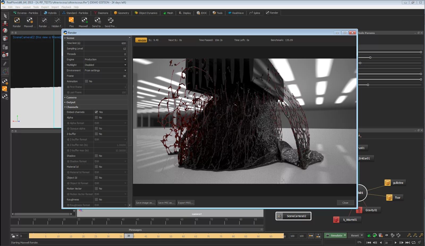
Task: Switch to the RealWave tab
Action: (236, 13)
